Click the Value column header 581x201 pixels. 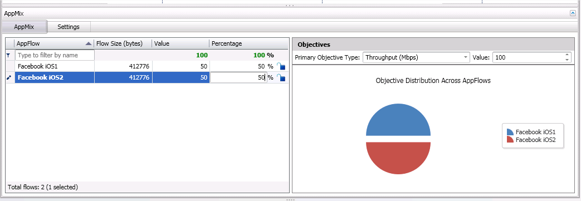[180, 43]
